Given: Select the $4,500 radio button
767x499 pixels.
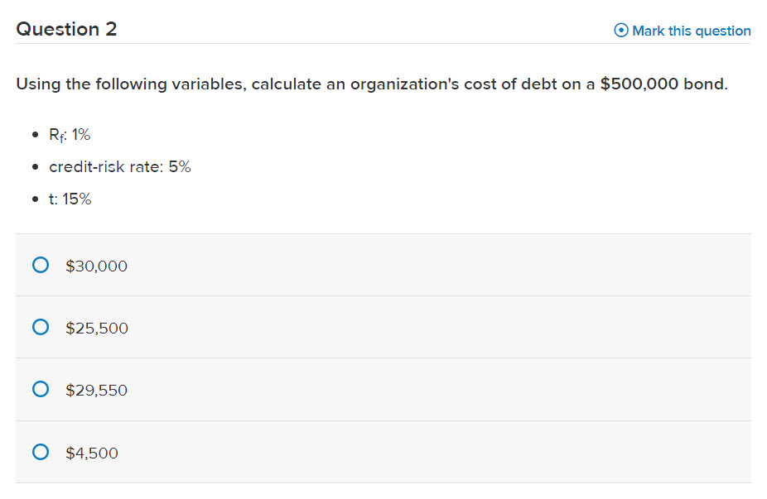Looking at the screenshot, I should [39, 452].
